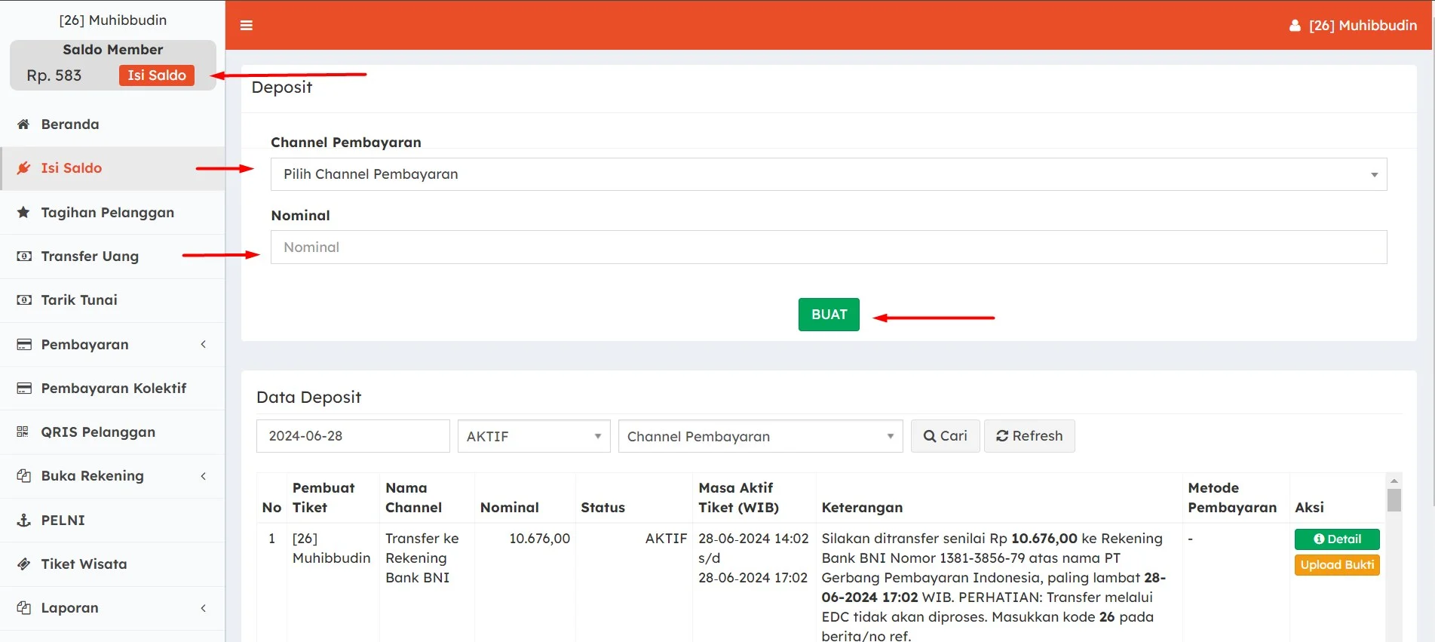The width and height of the screenshot is (1435, 642).
Task: Open the AKTIF status filter dropdown
Action: click(533, 436)
